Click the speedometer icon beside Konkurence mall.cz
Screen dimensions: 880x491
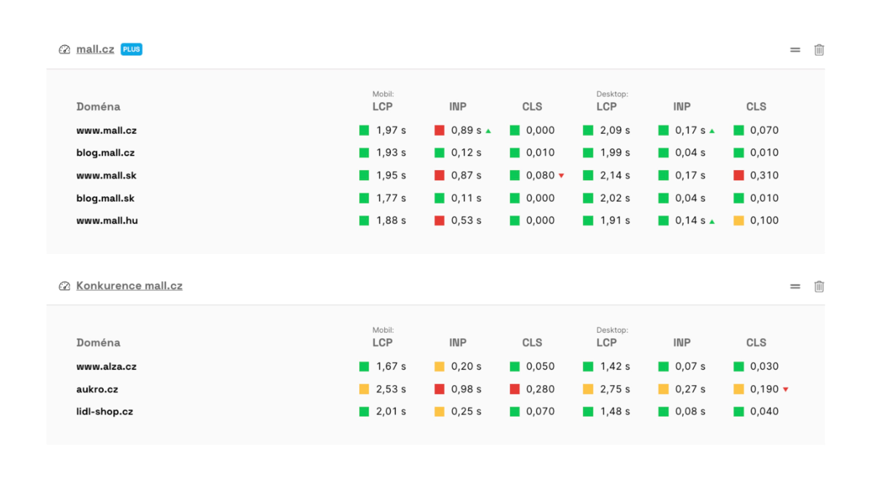pos(65,286)
